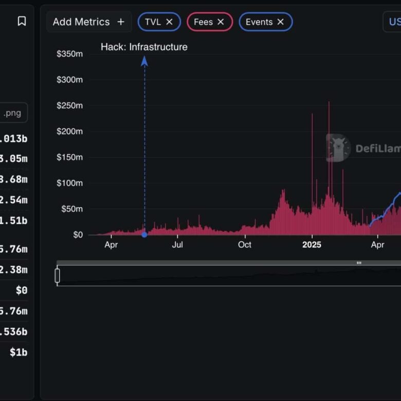Toggle the Events metric chip

259,22
